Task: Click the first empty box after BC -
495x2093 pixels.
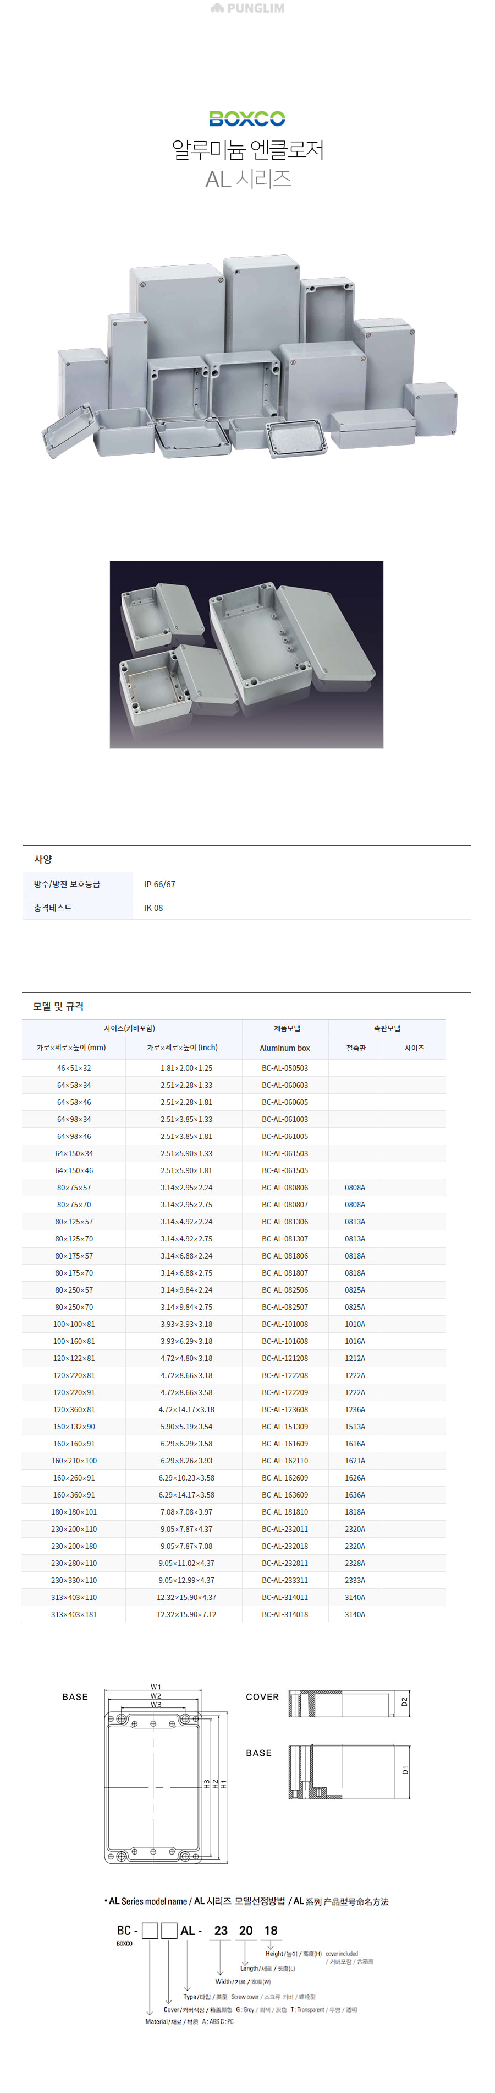Action: 149,1931
